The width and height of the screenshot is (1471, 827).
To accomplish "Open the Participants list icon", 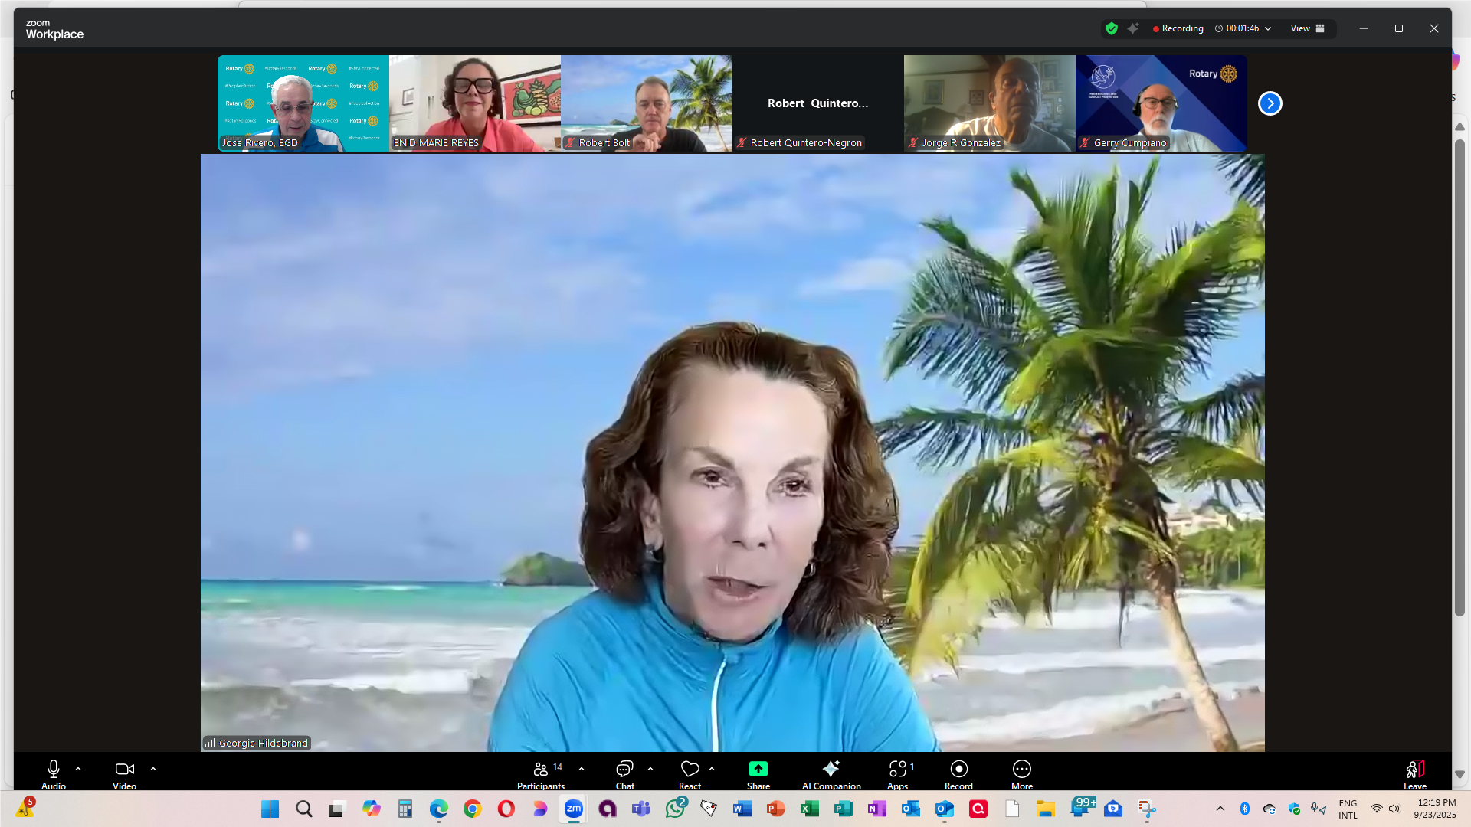I will 541,769.
